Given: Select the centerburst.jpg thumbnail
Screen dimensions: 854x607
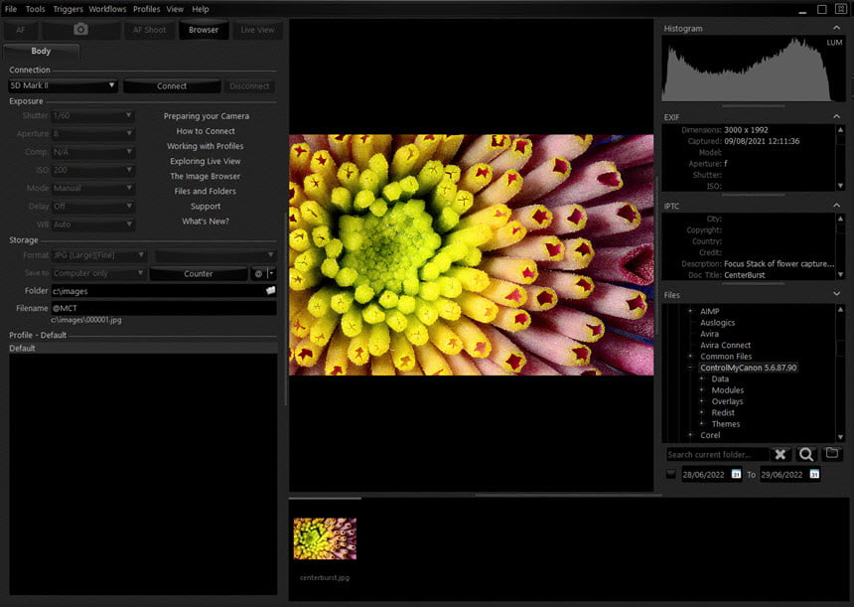Looking at the screenshot, I should [325, 538].
